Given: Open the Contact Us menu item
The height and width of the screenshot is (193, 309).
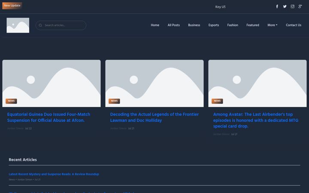Looking at the screenshot, I should point(294,25).
